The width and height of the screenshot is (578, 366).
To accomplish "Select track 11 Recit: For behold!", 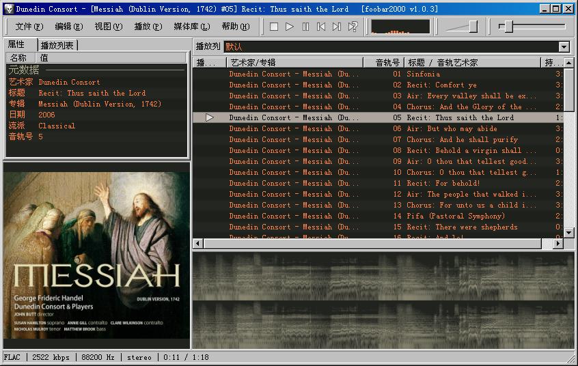I will click(378, 183).
